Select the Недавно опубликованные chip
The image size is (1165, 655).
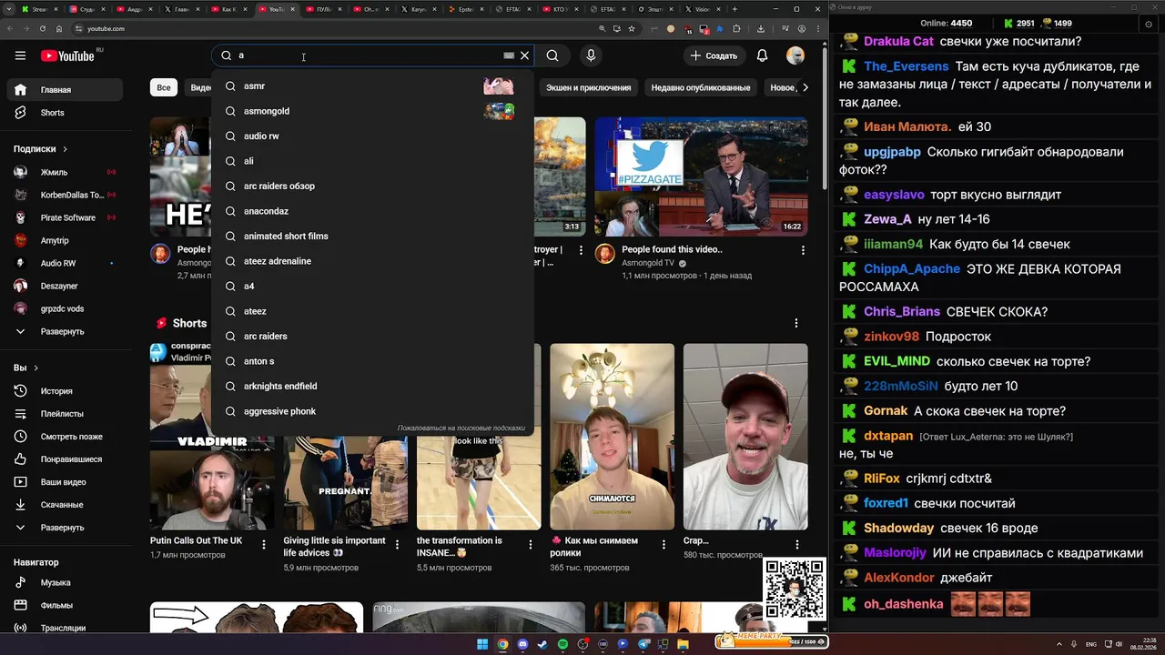coord(701,87)
